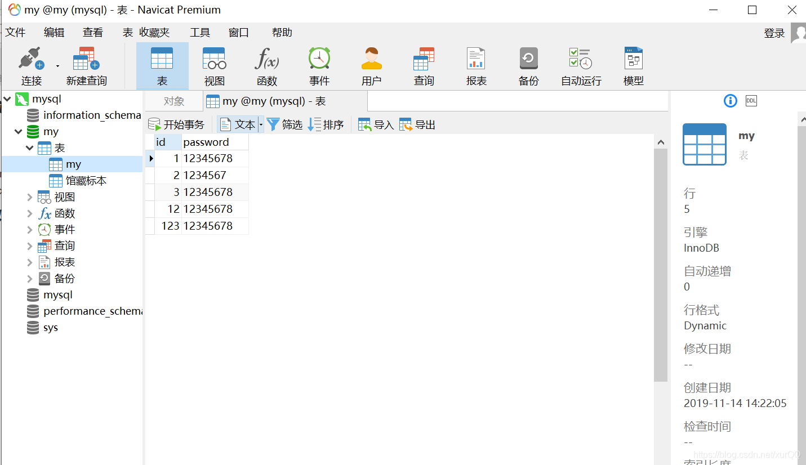Image resolution: width=806 pixels, height=465 pixels.
Task: Open the 表 menu
Action: pos(128,33)
